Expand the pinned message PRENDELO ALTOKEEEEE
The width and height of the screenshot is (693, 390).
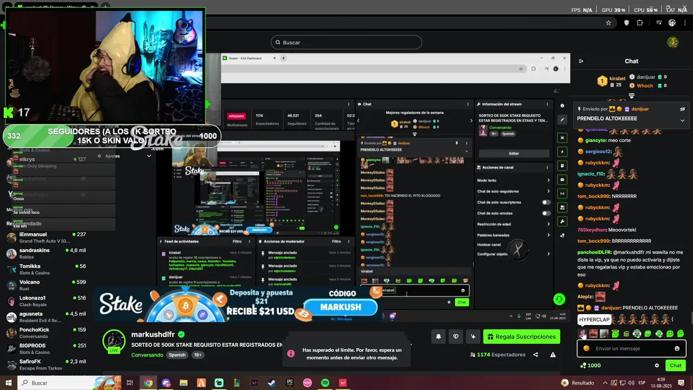[682, 120]
